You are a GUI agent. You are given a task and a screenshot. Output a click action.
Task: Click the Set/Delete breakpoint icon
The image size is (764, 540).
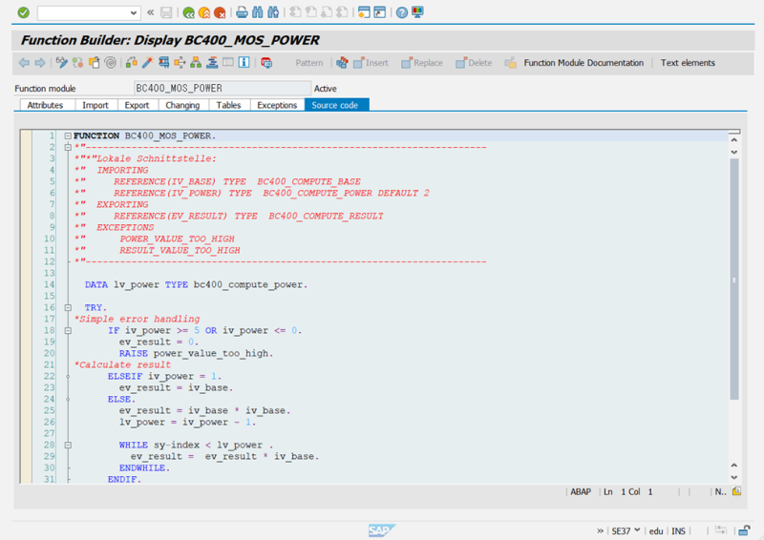pos(266,63)
